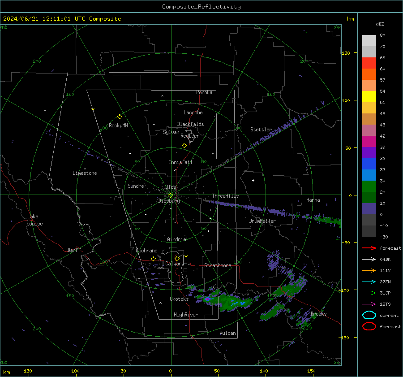Click the dBZ legend heading
403x377 pixels.
click(x=380, y=24)
